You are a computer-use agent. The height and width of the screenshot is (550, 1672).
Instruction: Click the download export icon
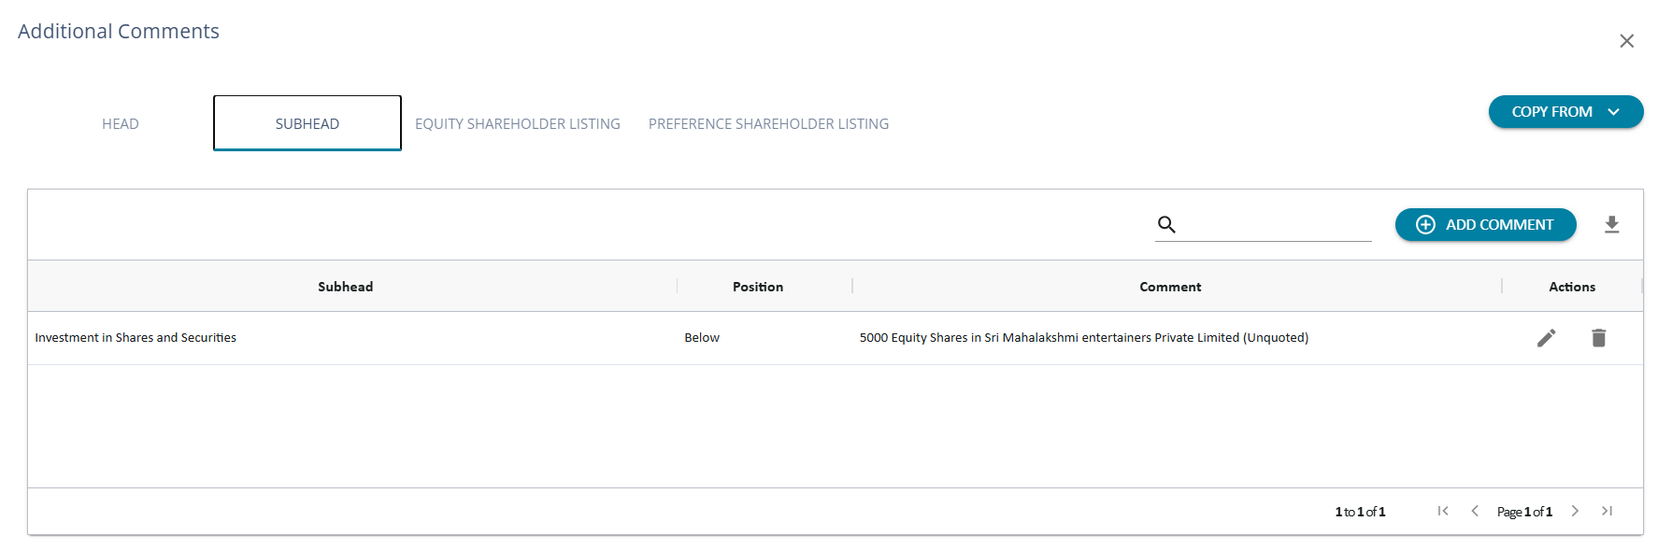click(x=1612, y=225)
